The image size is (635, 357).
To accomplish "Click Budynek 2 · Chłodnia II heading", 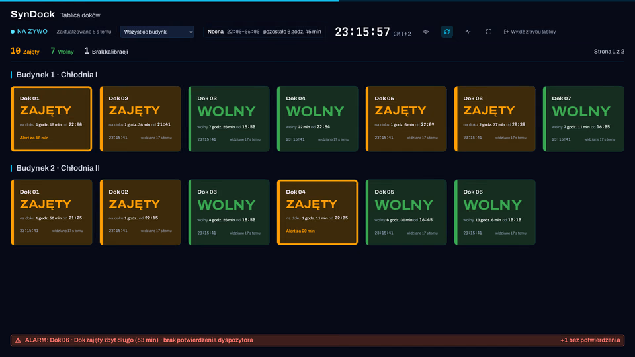I will 58,168.
